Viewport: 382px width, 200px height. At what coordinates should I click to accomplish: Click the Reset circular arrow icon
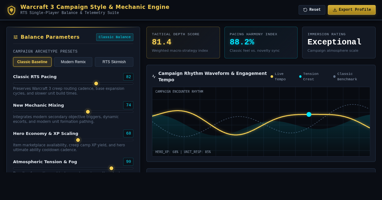pos(305,10)
